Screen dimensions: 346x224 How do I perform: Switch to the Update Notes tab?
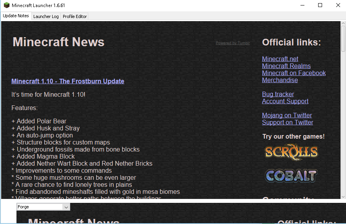tap(16, 16)
